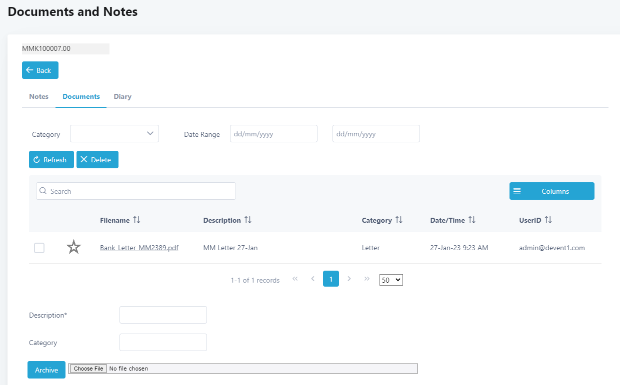Sort by UserID column arrows
The image size is (620, 385).
(548, 220)
